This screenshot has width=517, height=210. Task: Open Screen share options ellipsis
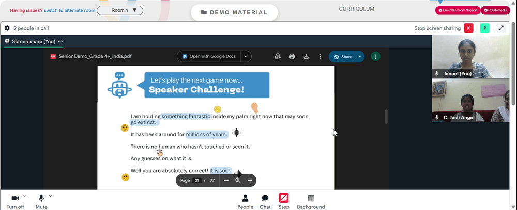point(60,41)
